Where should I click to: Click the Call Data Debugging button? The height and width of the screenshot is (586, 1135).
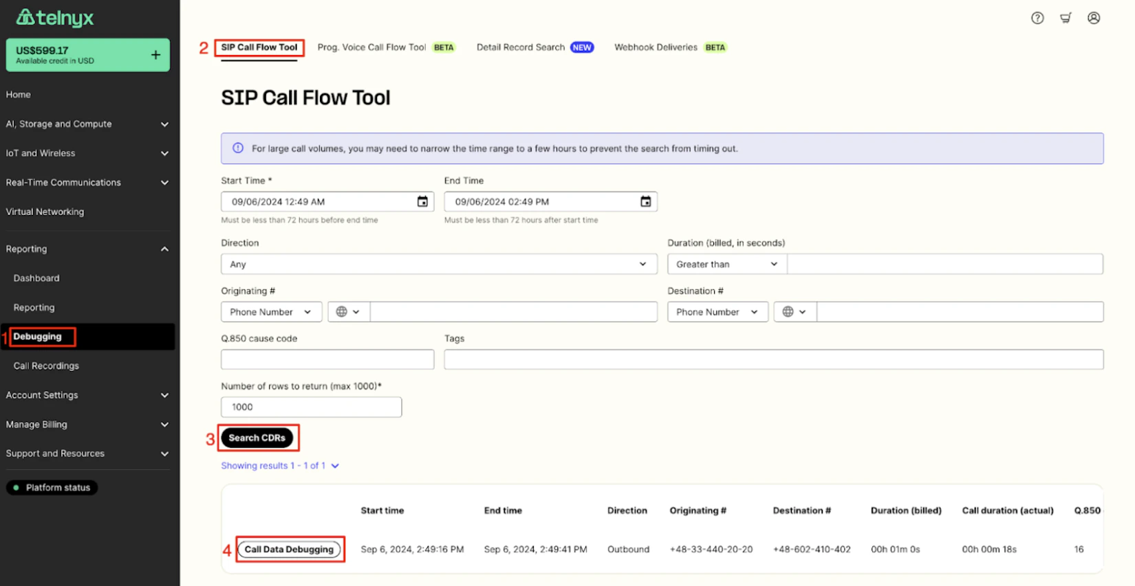(x=289, y=550)
